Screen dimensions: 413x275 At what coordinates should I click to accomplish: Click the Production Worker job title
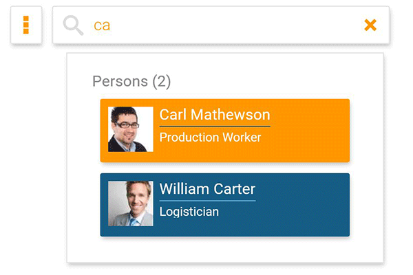click(x=210, y=137)
